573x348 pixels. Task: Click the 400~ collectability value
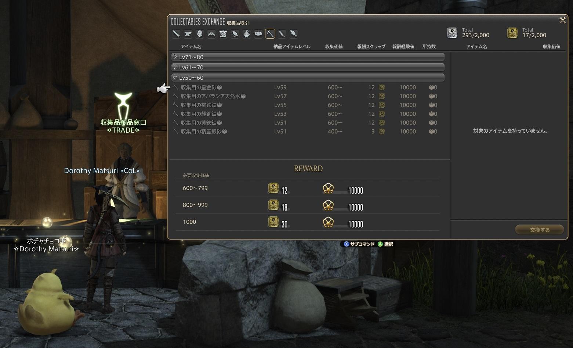coord(335,132)
